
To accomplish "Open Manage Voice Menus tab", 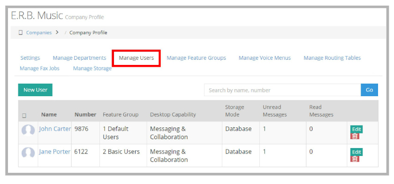I will [x=265, y=58].
